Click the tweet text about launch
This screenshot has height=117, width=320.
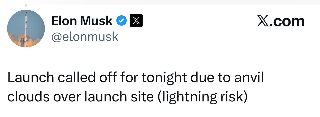point(135,88)
